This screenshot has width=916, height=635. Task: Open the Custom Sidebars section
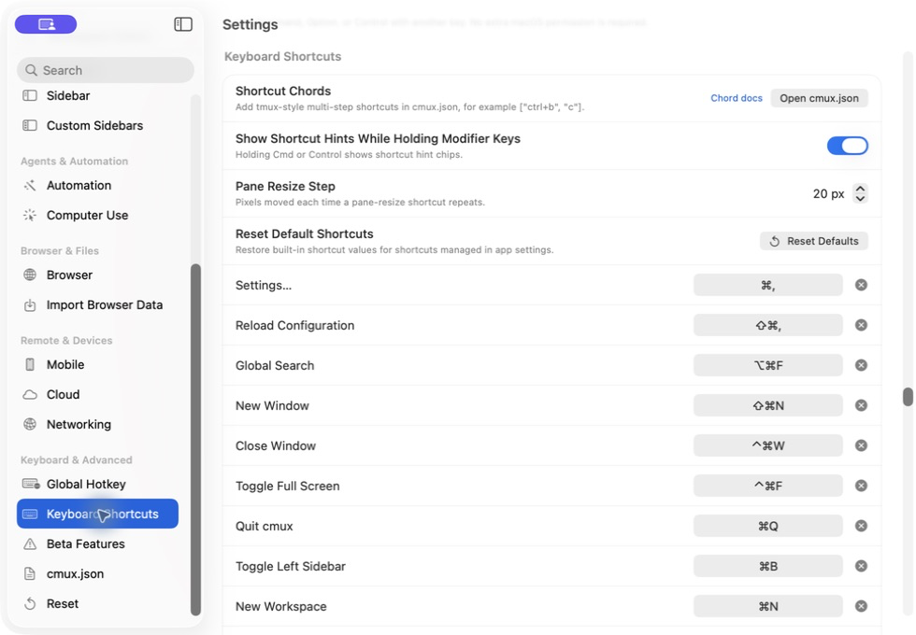[97, 125]
